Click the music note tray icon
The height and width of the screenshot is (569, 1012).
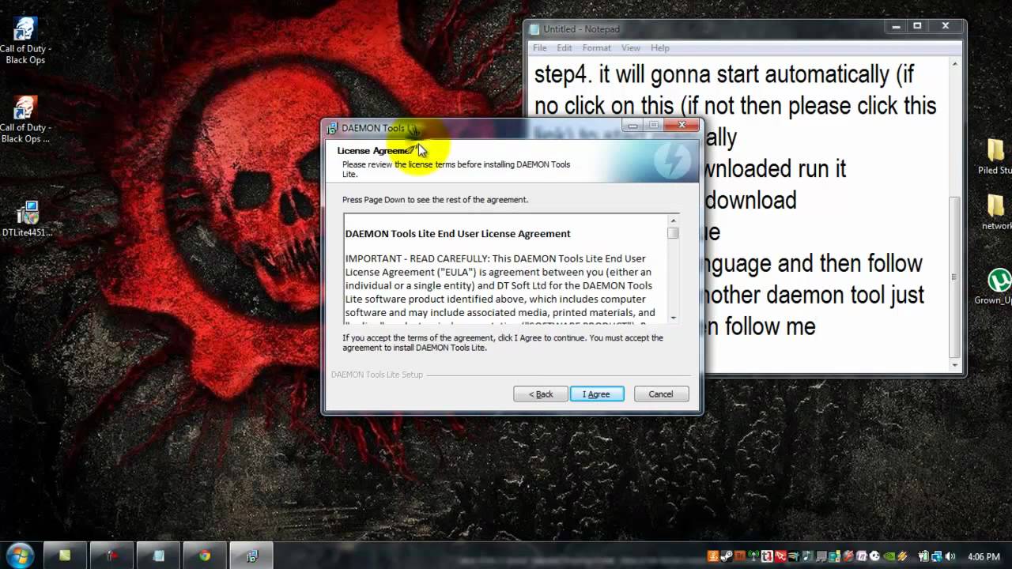808,556
